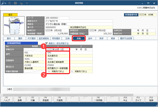Open the 固定資産税 tab
Screen dimensions: 158x107
coord(44,38)
